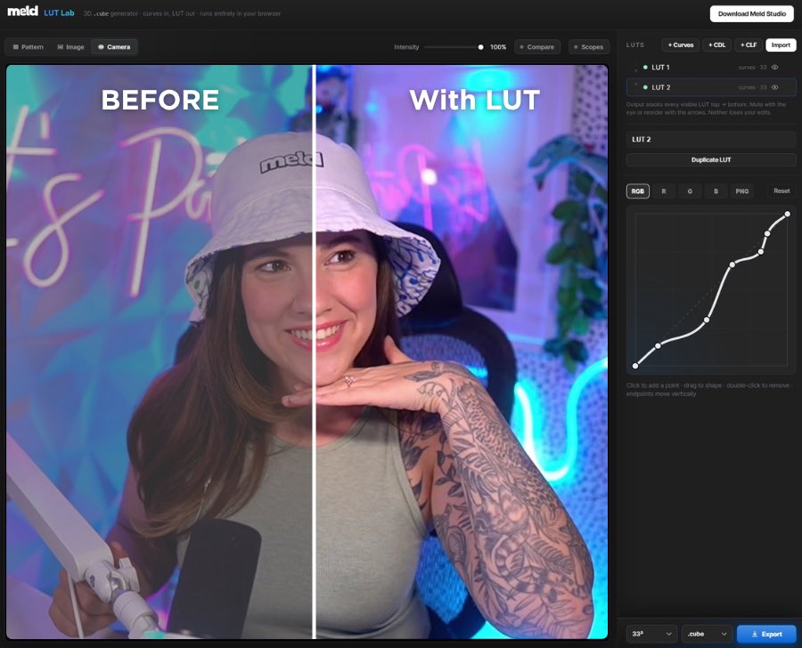Click the split divider line in preview
The height and width of the screenshot is (648, 802).
click(x=314, y=352)
